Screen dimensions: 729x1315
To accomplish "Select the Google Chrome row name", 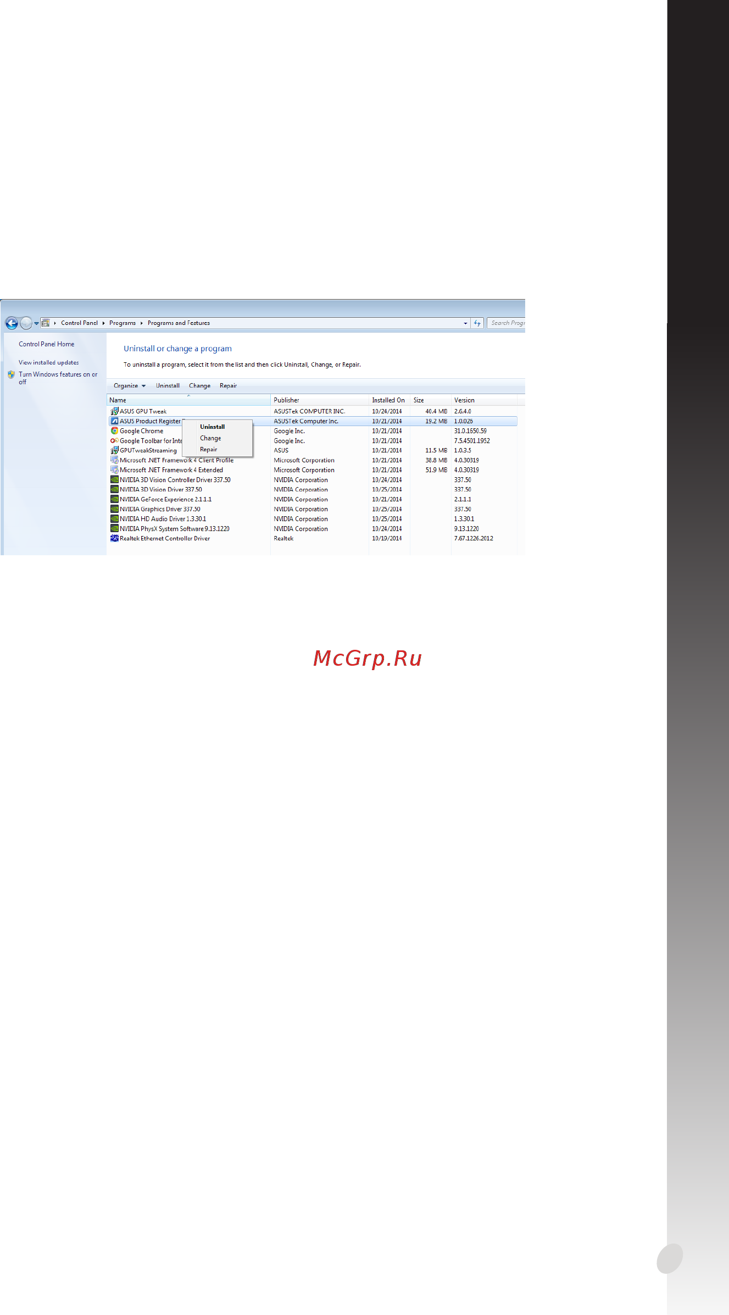I will pyautogui.click(x=141, y=431).
